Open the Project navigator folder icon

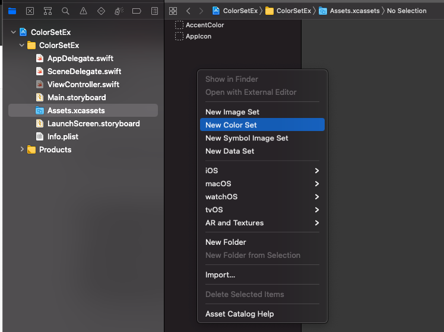click(x=12, y=11)
